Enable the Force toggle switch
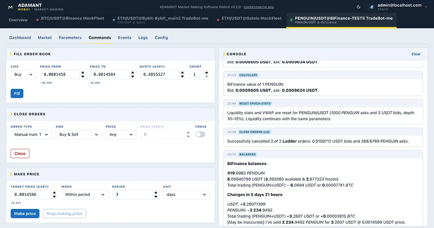 click(x=200, y=135)
